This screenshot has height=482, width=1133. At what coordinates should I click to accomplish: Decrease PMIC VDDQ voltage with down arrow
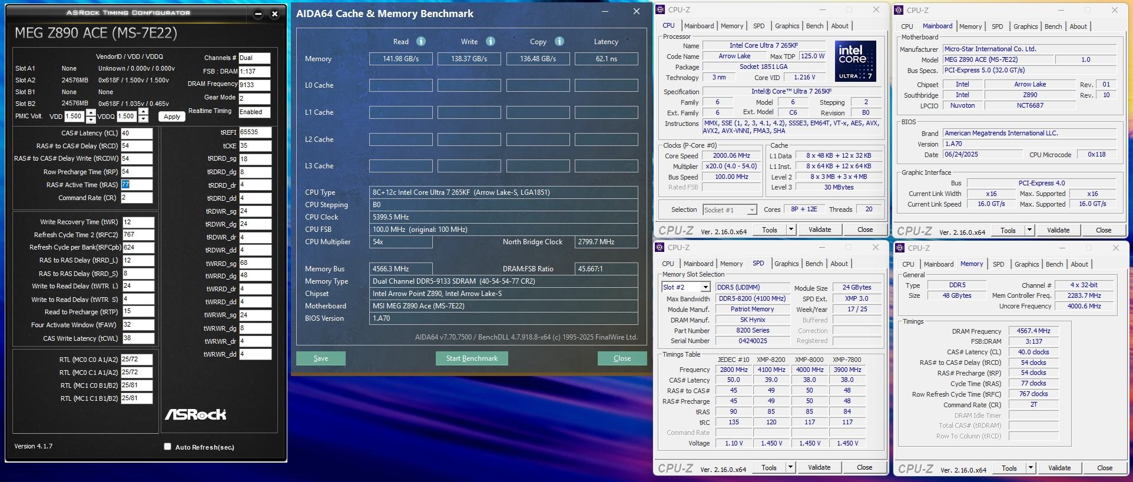click(143, 119)
